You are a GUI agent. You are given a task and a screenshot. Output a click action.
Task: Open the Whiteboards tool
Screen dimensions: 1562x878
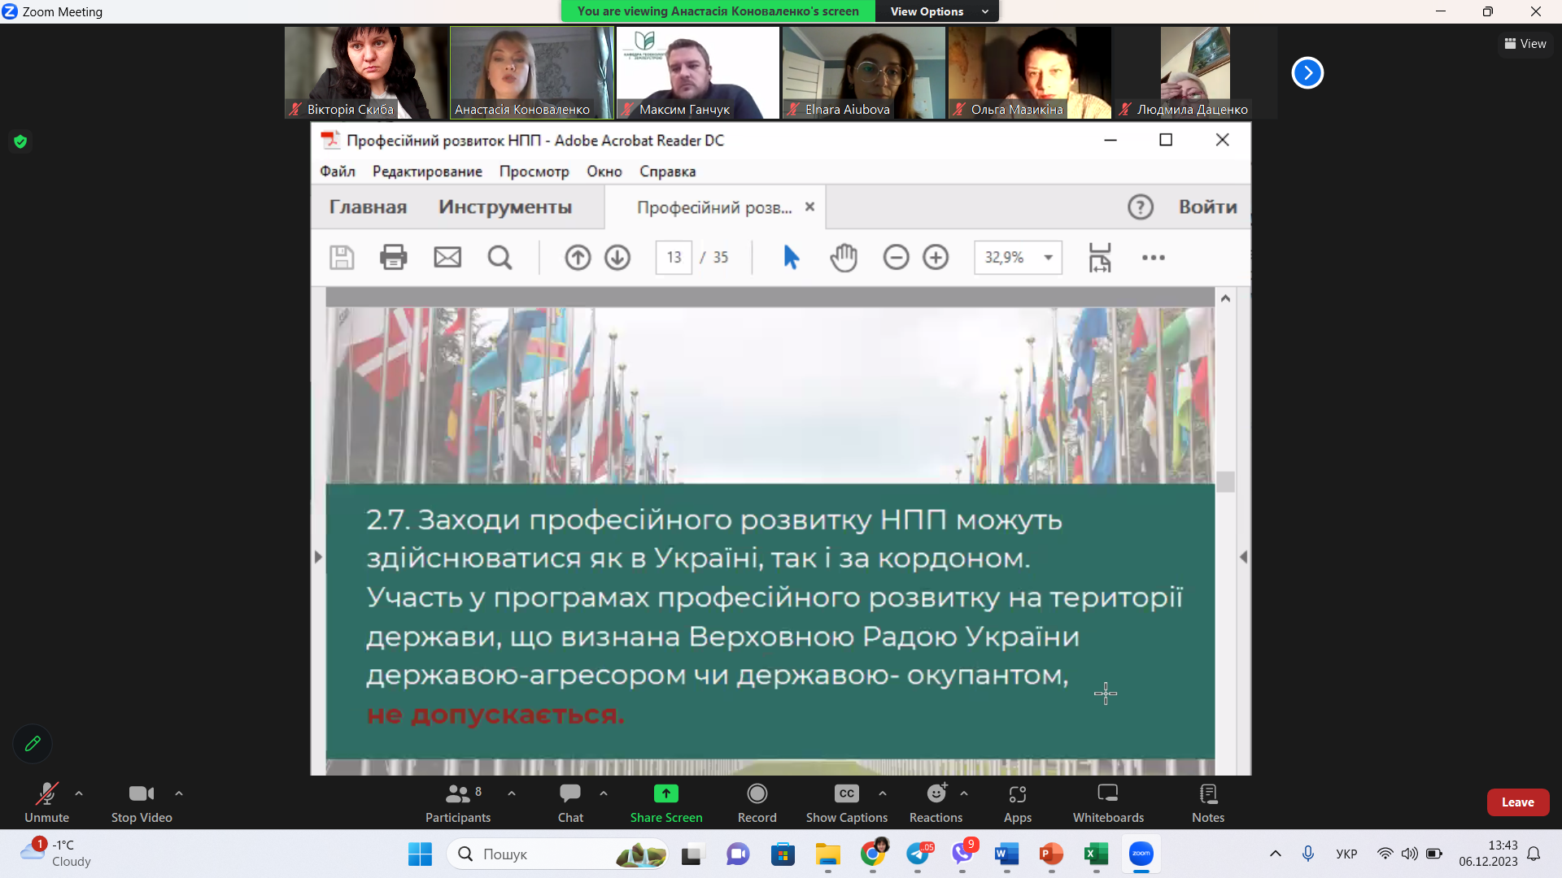click(1107, 793)
